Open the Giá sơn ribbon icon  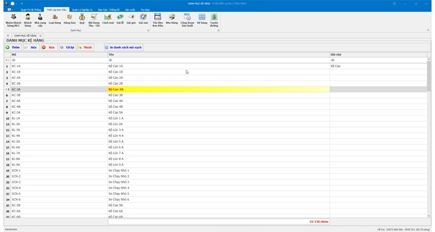[143, 20]
